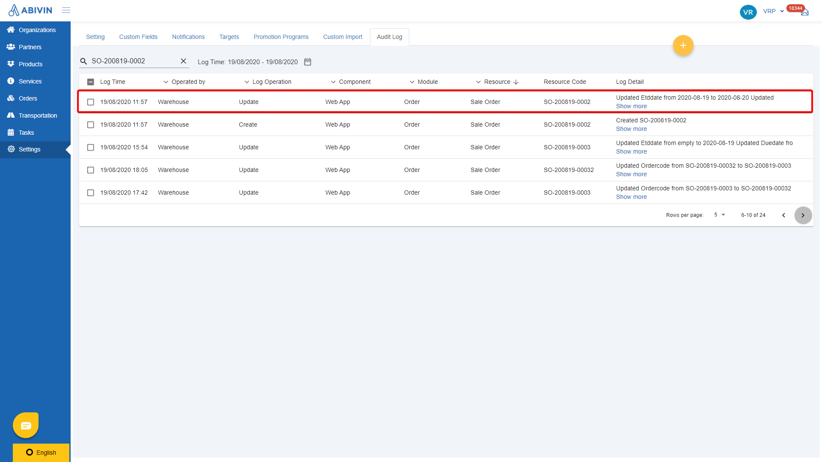The height and width of the screenshot is (462, 822).
Task: Open Services in the sidebar
Action: tap(35, 81)
